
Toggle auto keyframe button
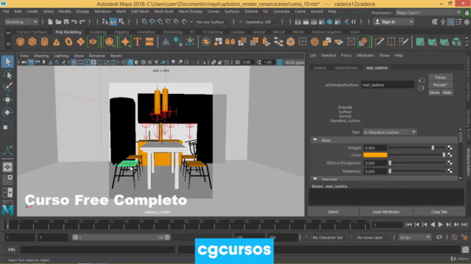[454, 238]
